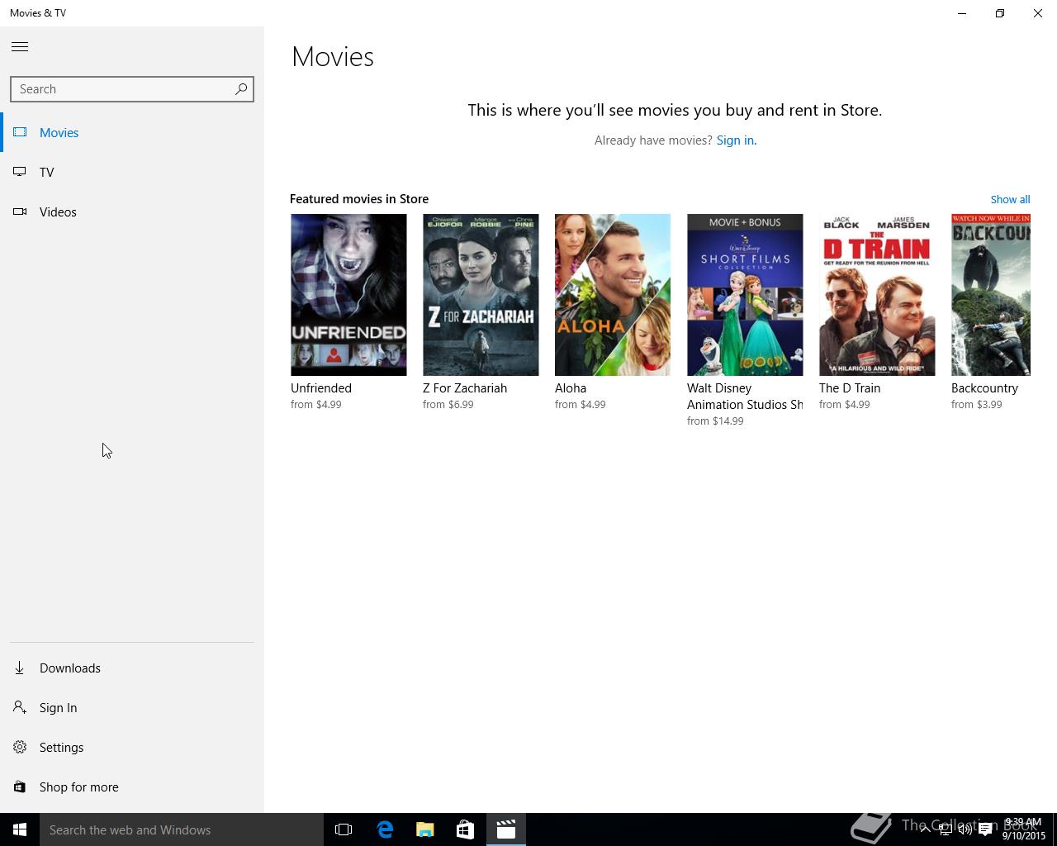
Task: Click Show all featured movies
Action: click(x=1010, y=199)
